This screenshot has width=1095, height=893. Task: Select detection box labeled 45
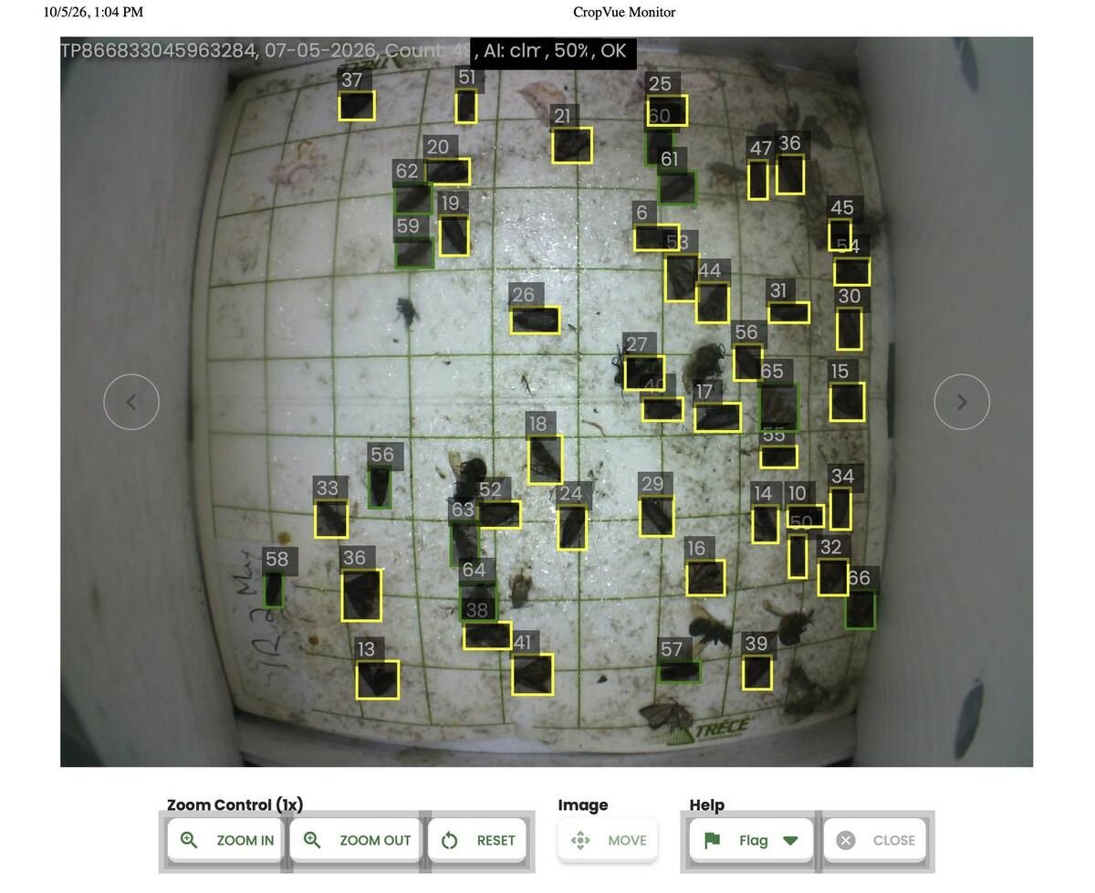(x=840, y=236)
